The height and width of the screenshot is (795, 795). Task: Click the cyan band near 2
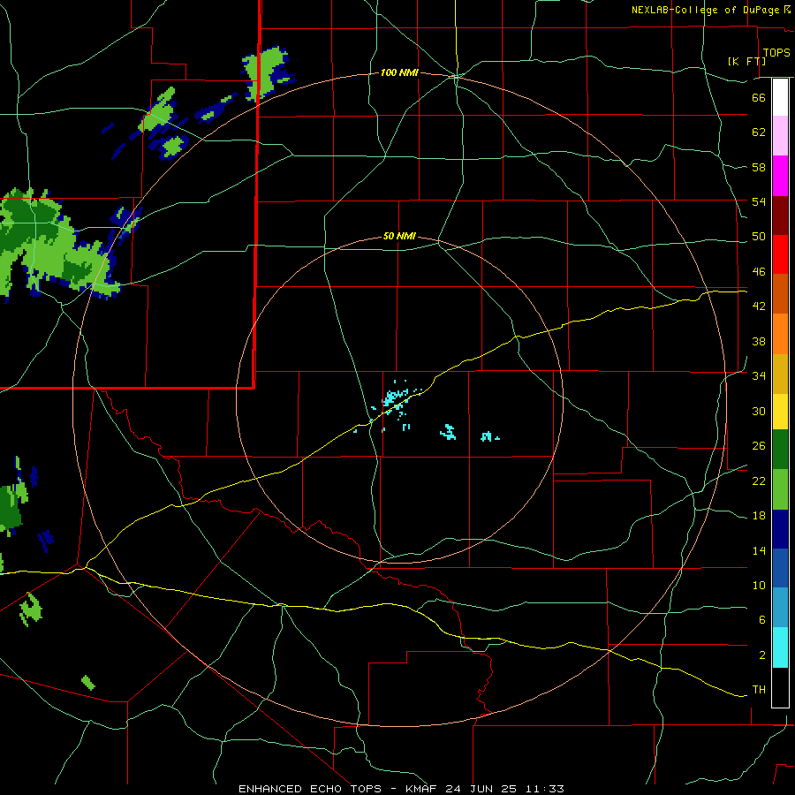tap(780, 647)
